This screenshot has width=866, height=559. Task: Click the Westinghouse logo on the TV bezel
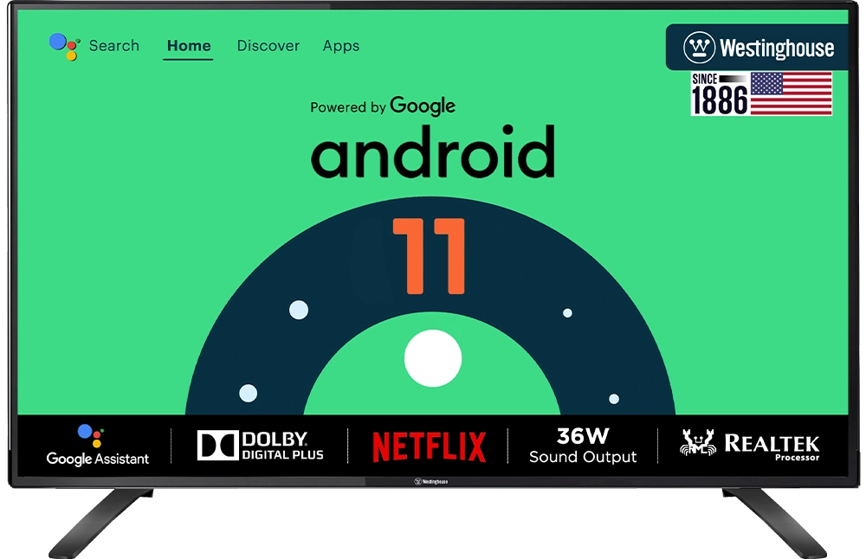(x=430, y=482)
